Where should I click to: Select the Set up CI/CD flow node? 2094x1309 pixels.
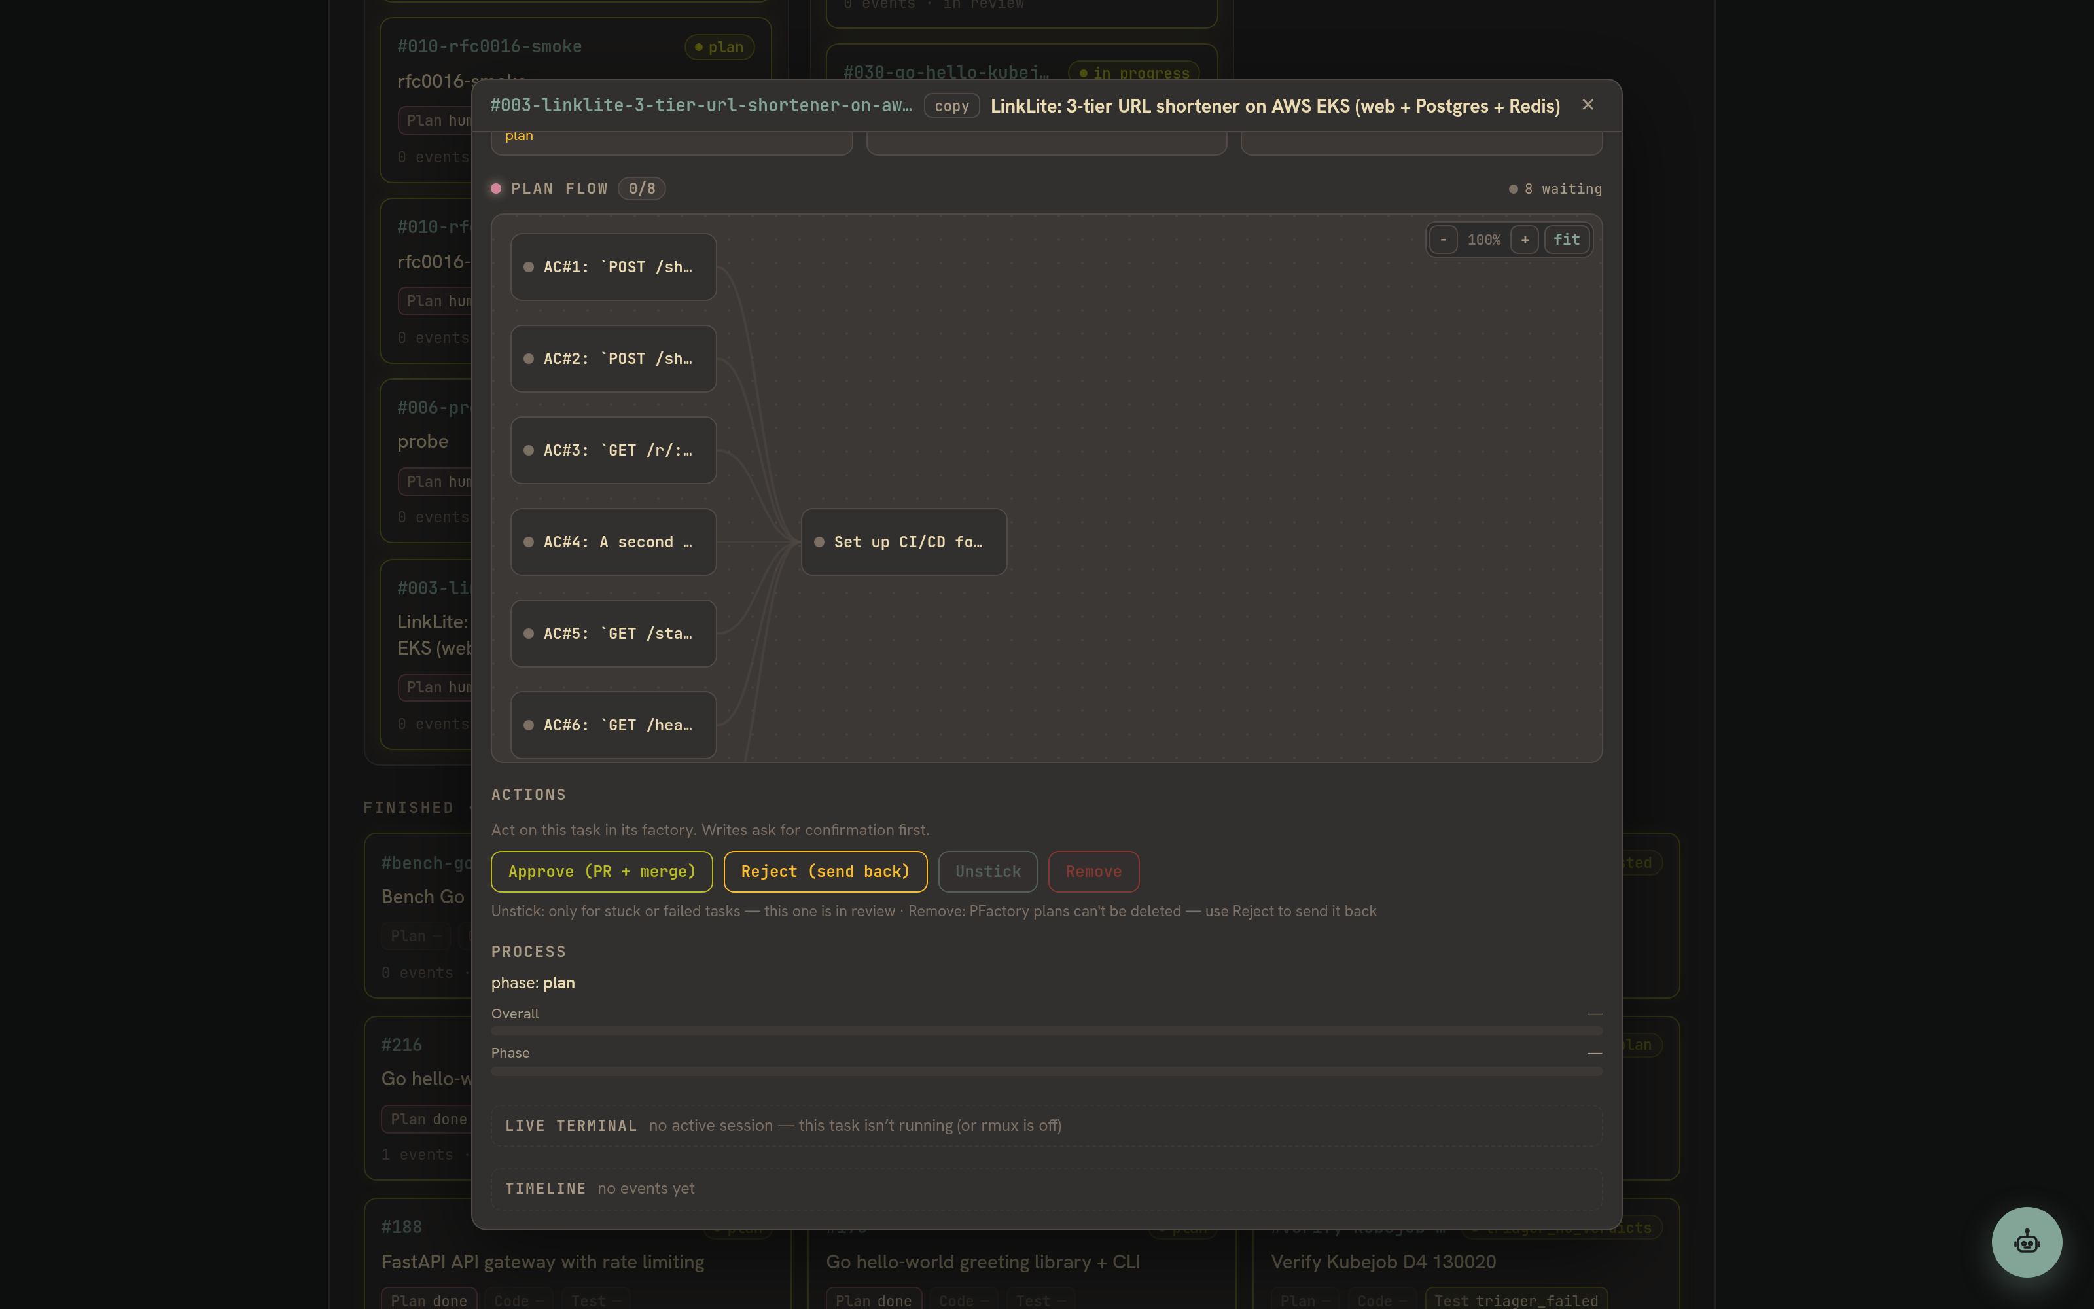click(x=904, y=542)
